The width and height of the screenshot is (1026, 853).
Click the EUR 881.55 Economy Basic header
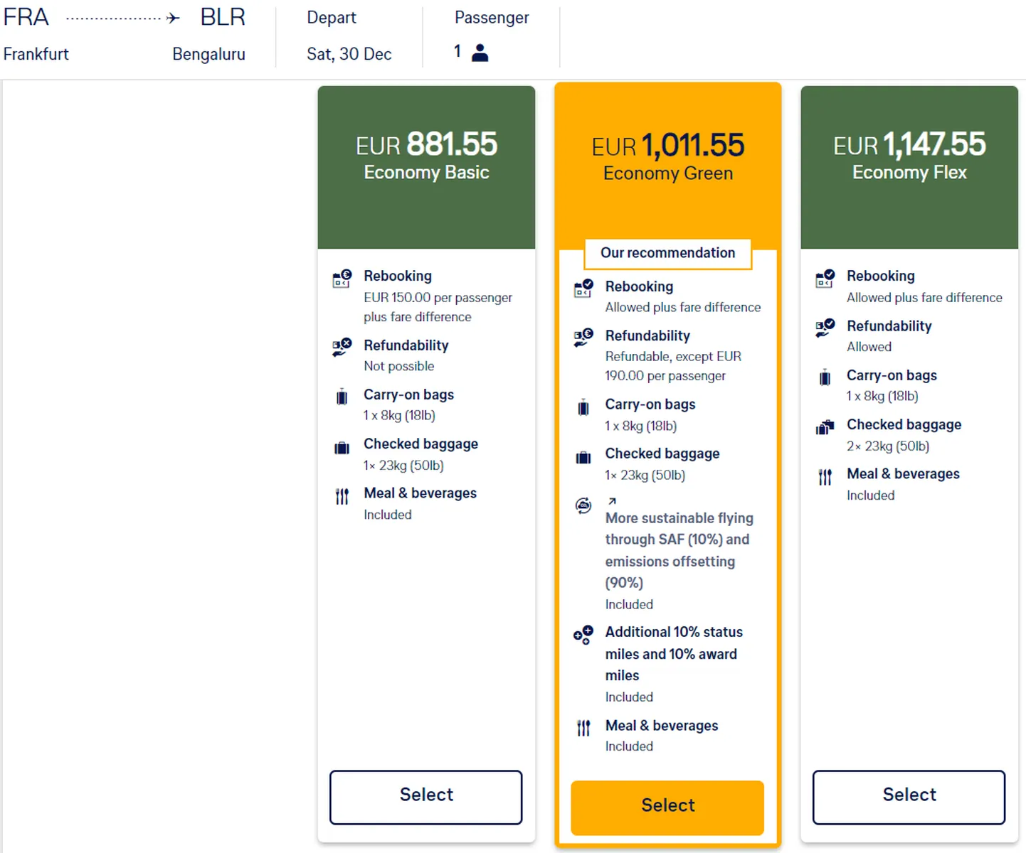pyautogui.click(x=426, y=167)
